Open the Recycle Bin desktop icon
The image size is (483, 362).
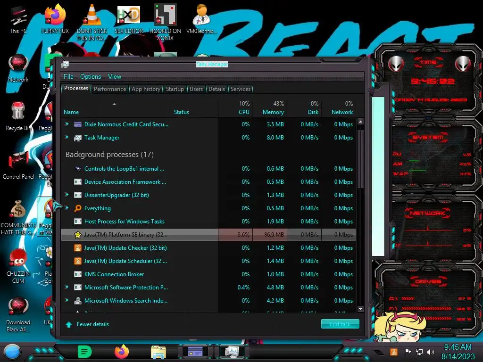pos(18,117)
